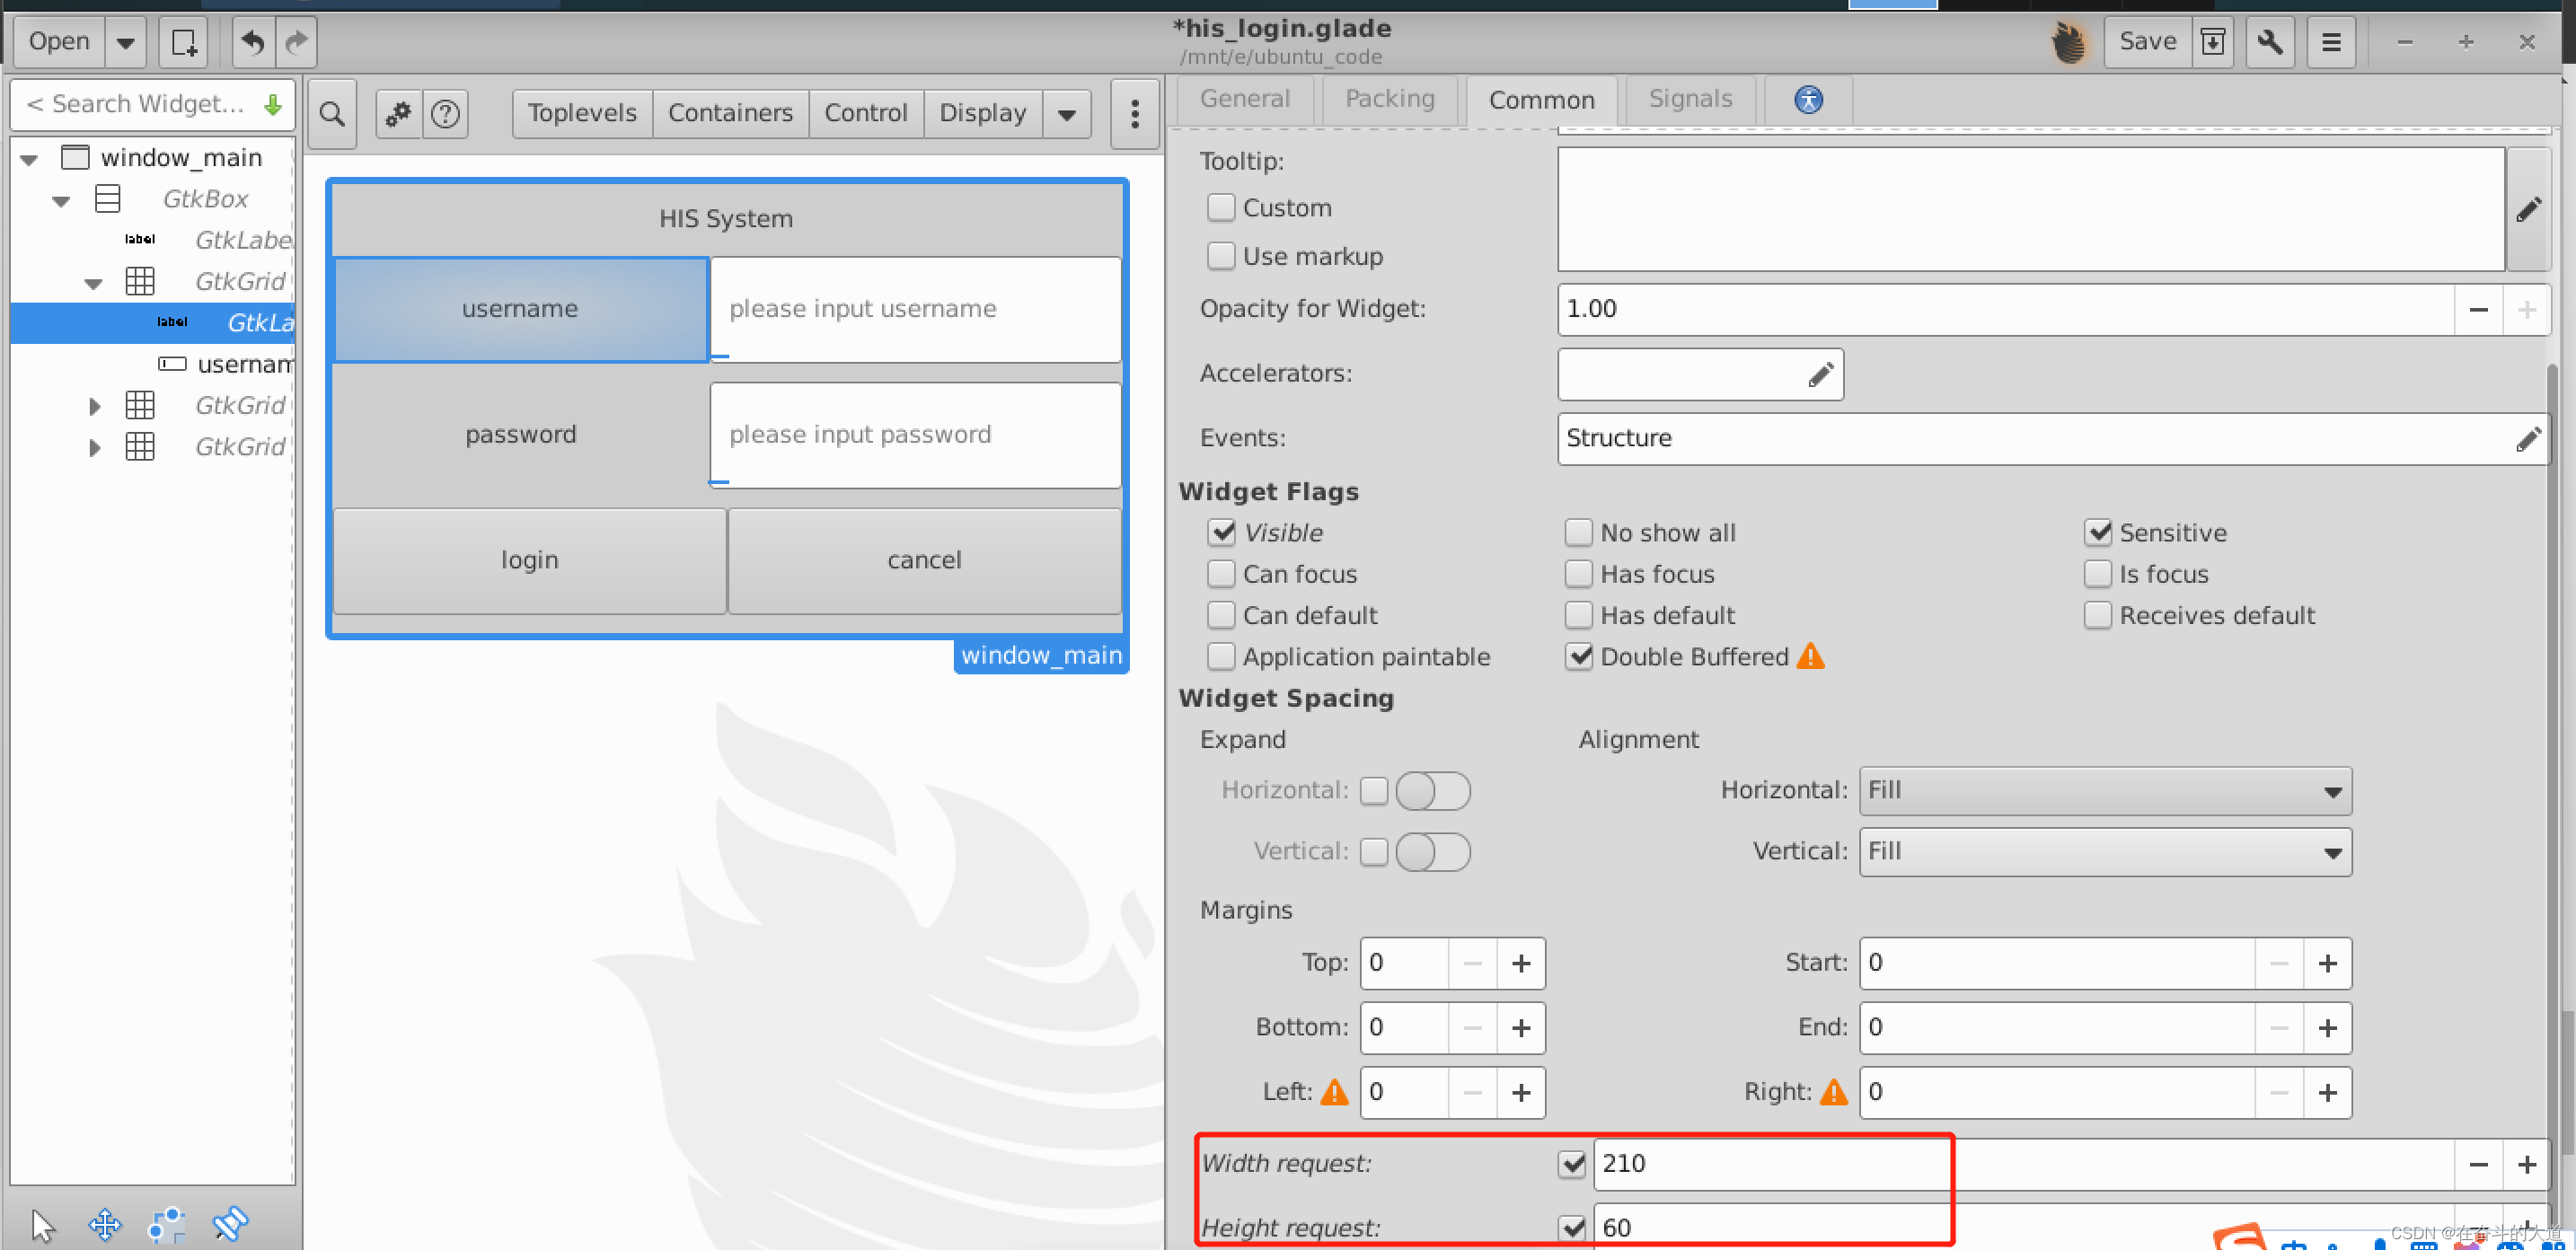The image size is (2576, 1250).
Task: Click the Save button
Action: point(2147,42)
